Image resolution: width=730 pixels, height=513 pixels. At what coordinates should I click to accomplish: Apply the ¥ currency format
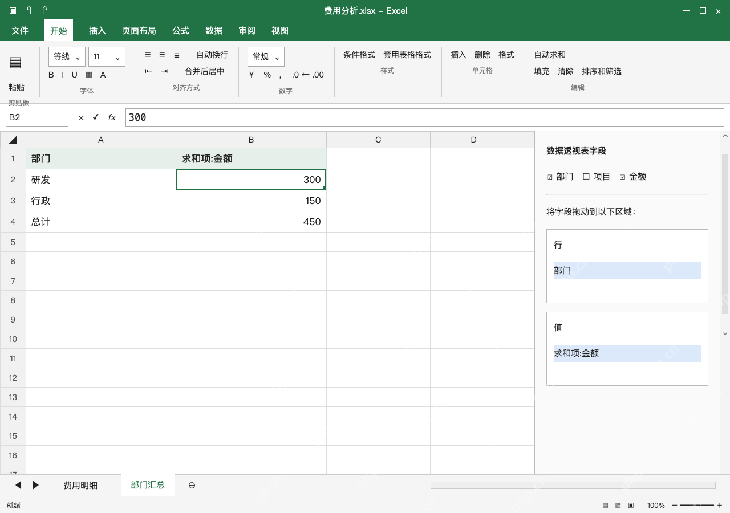point(252,75)
